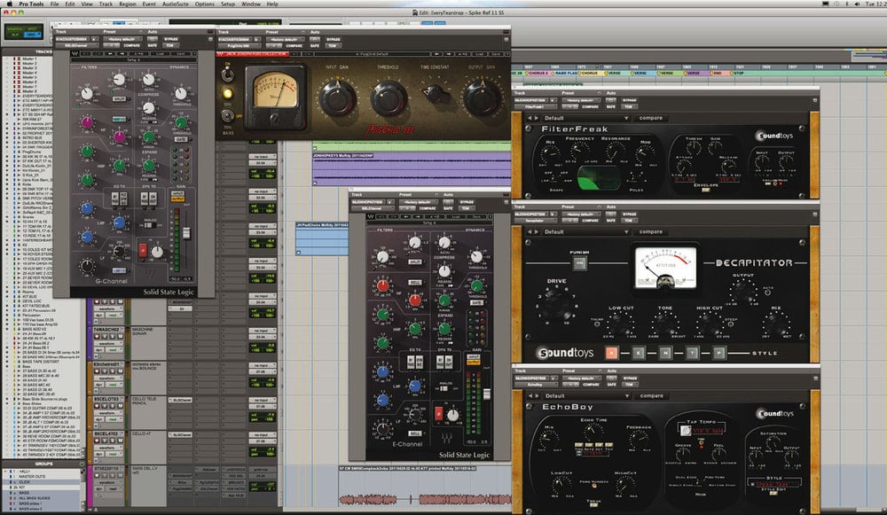Open Track menu
This screenshot has width=887, height=515.
pyautogui.click(x=106, y=4)
